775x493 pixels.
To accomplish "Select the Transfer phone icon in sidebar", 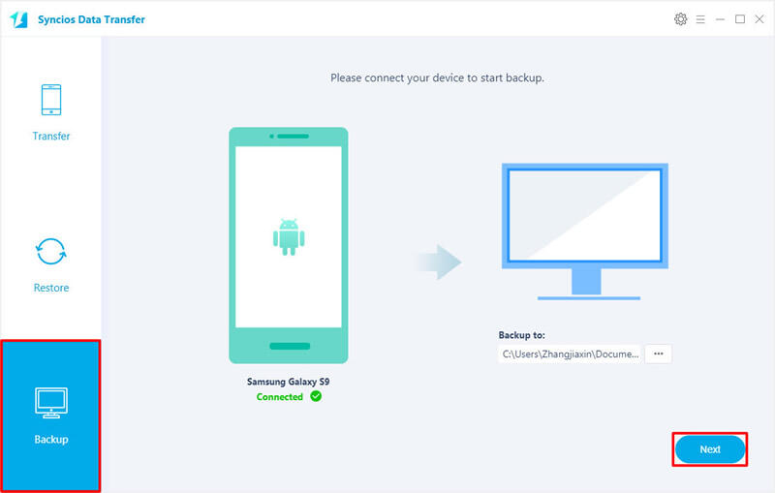I will [x=51, y=101].
